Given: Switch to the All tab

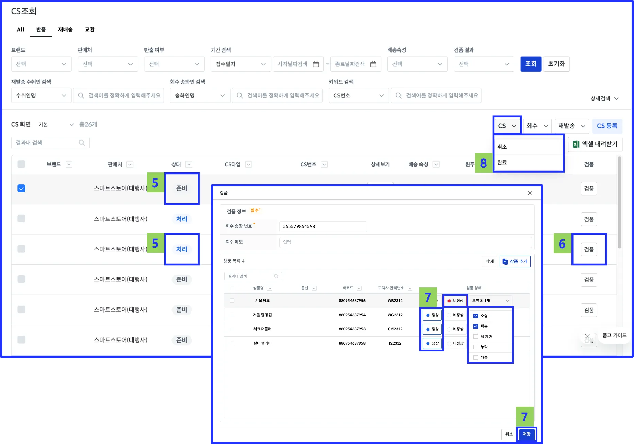Looking at the screenshot, I should click(x=20, y=30).
